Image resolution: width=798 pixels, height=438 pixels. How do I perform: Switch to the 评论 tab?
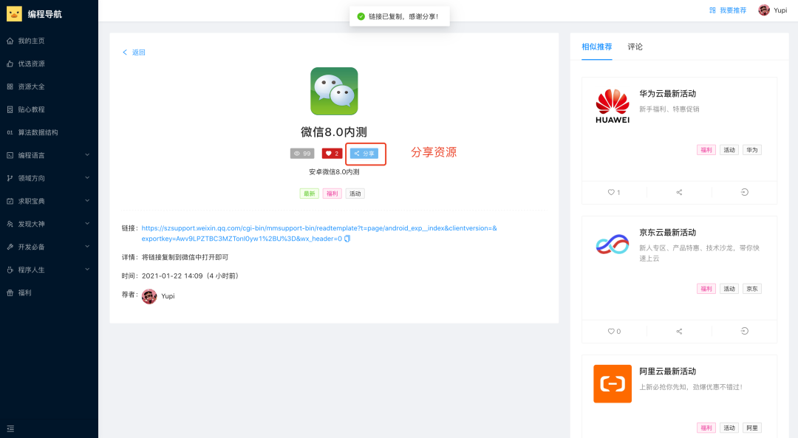[635, 47]
